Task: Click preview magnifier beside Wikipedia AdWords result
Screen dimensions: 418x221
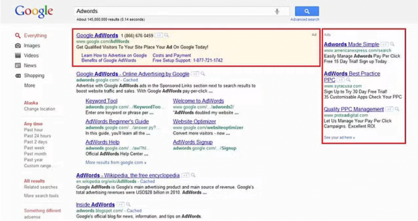Action: [193, 175]
